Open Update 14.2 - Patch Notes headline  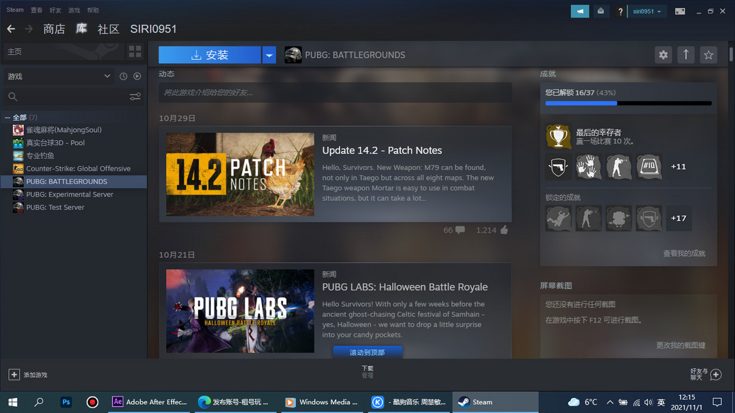click(x=382, y=150)
